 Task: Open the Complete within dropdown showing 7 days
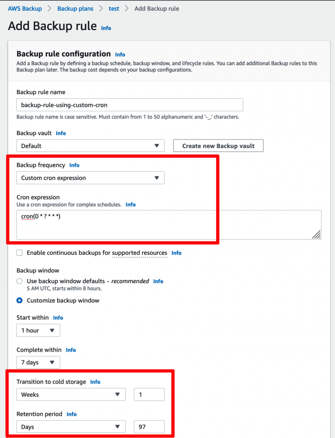point(38,362)
